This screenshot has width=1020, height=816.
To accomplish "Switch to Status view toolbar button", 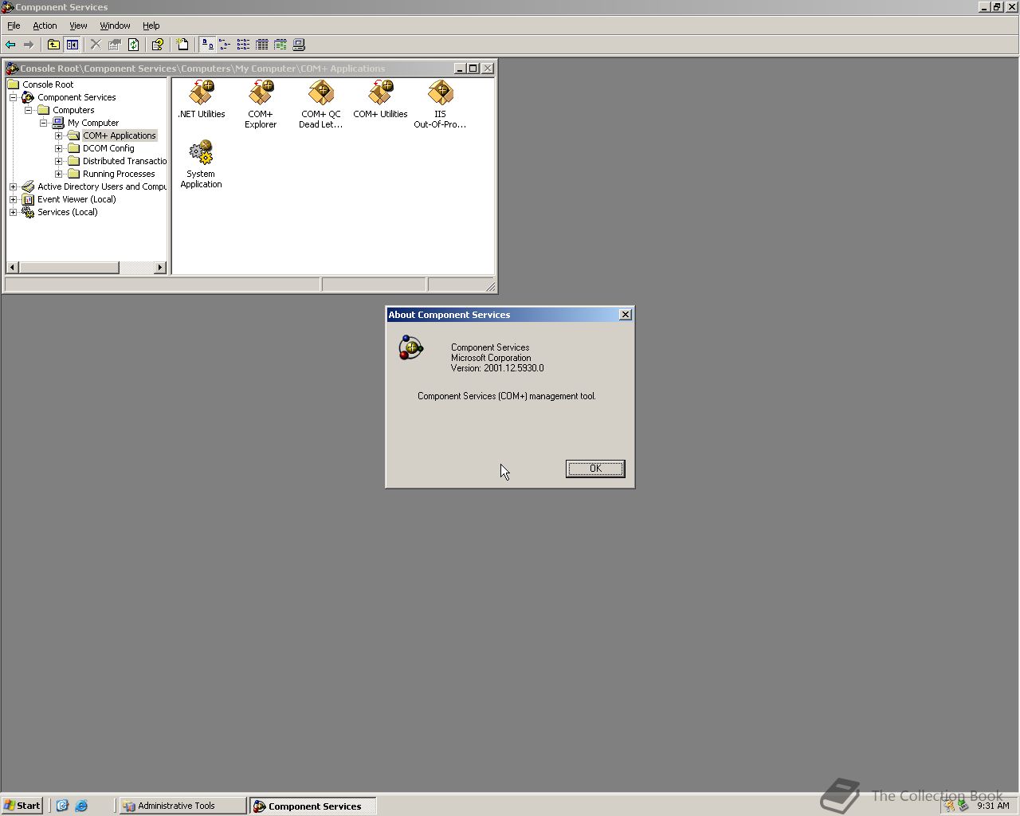I will point(280,45).
